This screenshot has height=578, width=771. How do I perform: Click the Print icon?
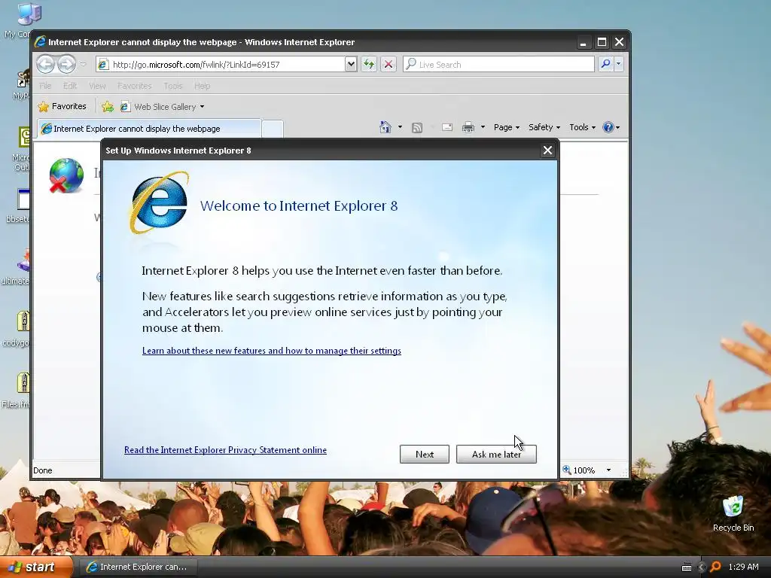pos(468,127)
